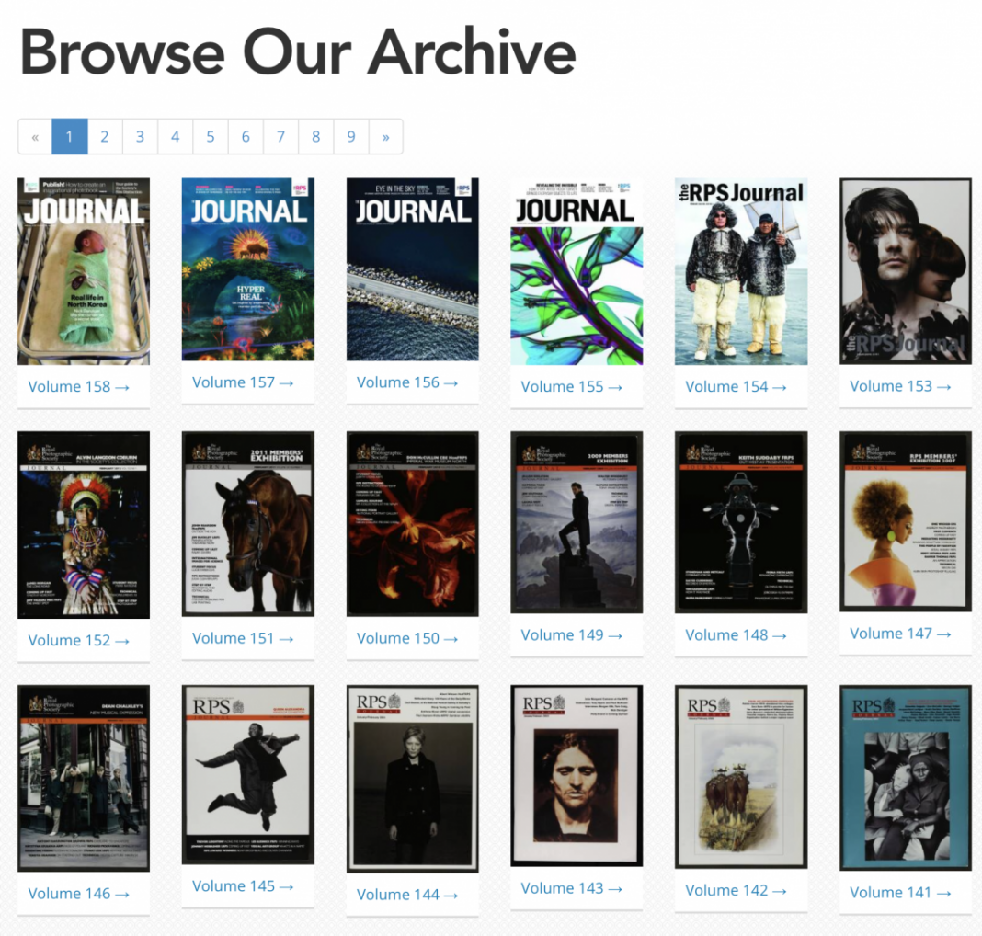982x936 pixels.
Task: Go to previous page using « arrow
Action: (x=35, y=137)
